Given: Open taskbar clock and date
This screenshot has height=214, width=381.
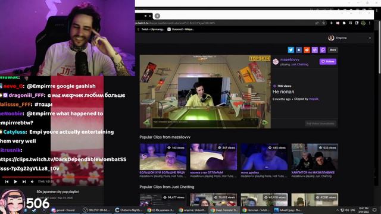Looking at the screenshot, I should tap(364, 210).
